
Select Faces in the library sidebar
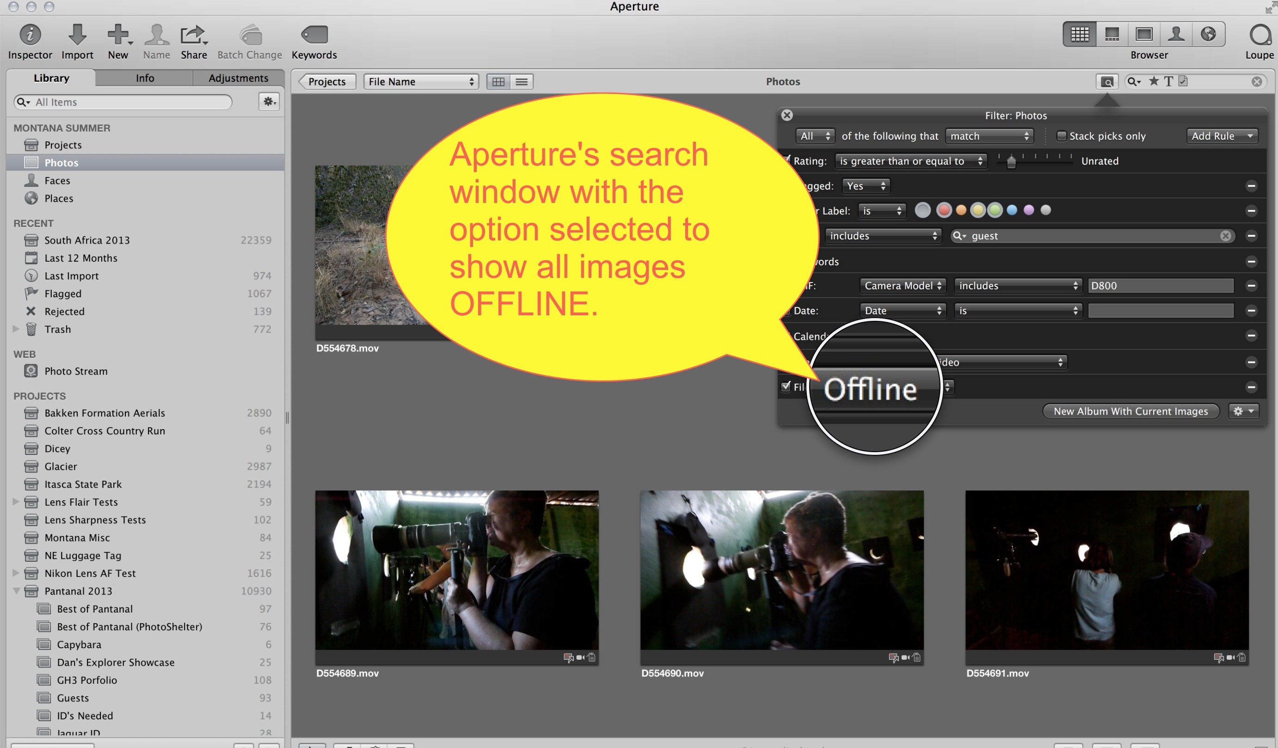[x=145, y=181]
